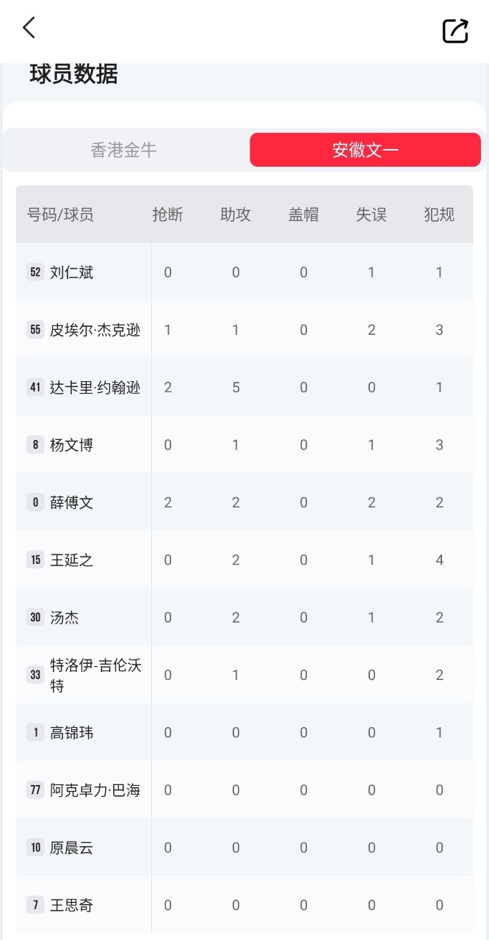Tap player 杨文博's name

click(x=72, y=445)
